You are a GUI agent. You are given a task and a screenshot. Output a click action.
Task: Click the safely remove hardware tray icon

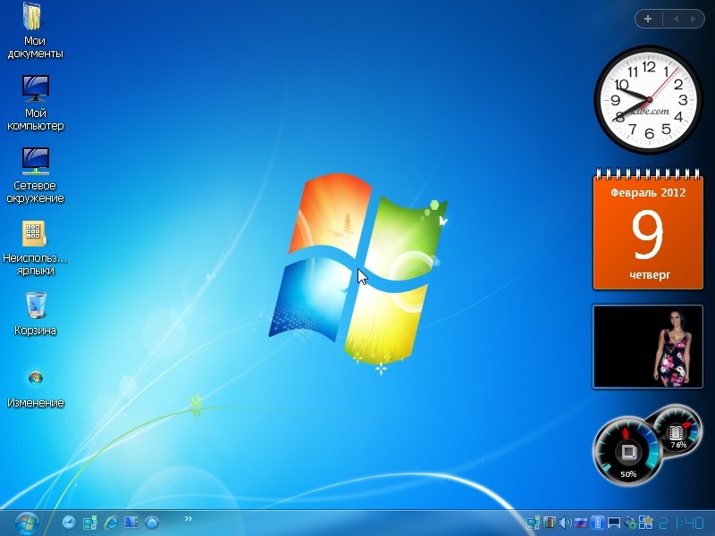pyautogui.click(x=630, y=523)
